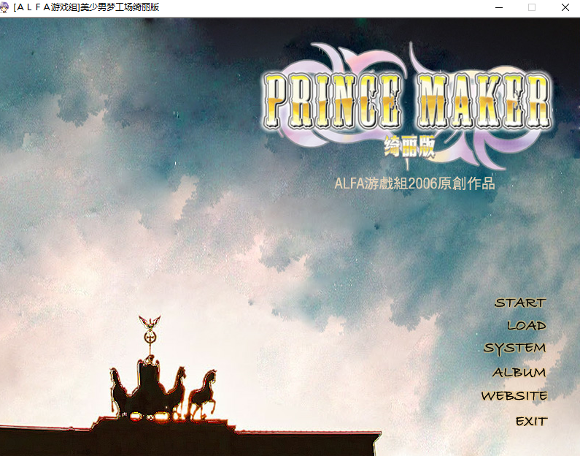580x456 pixels.
Task: Open the LOAD saved game menu
Action: point(526,325)
